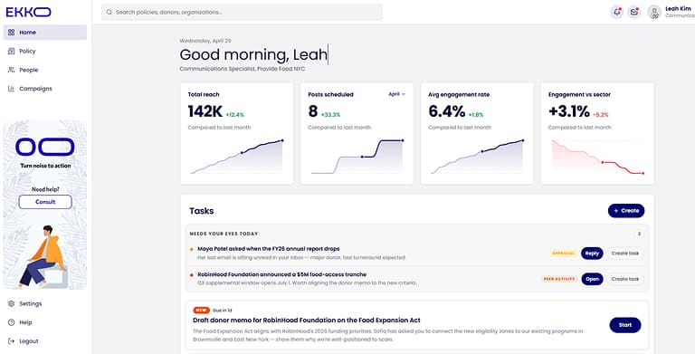Open the Home menu item

tap(45, 33)
